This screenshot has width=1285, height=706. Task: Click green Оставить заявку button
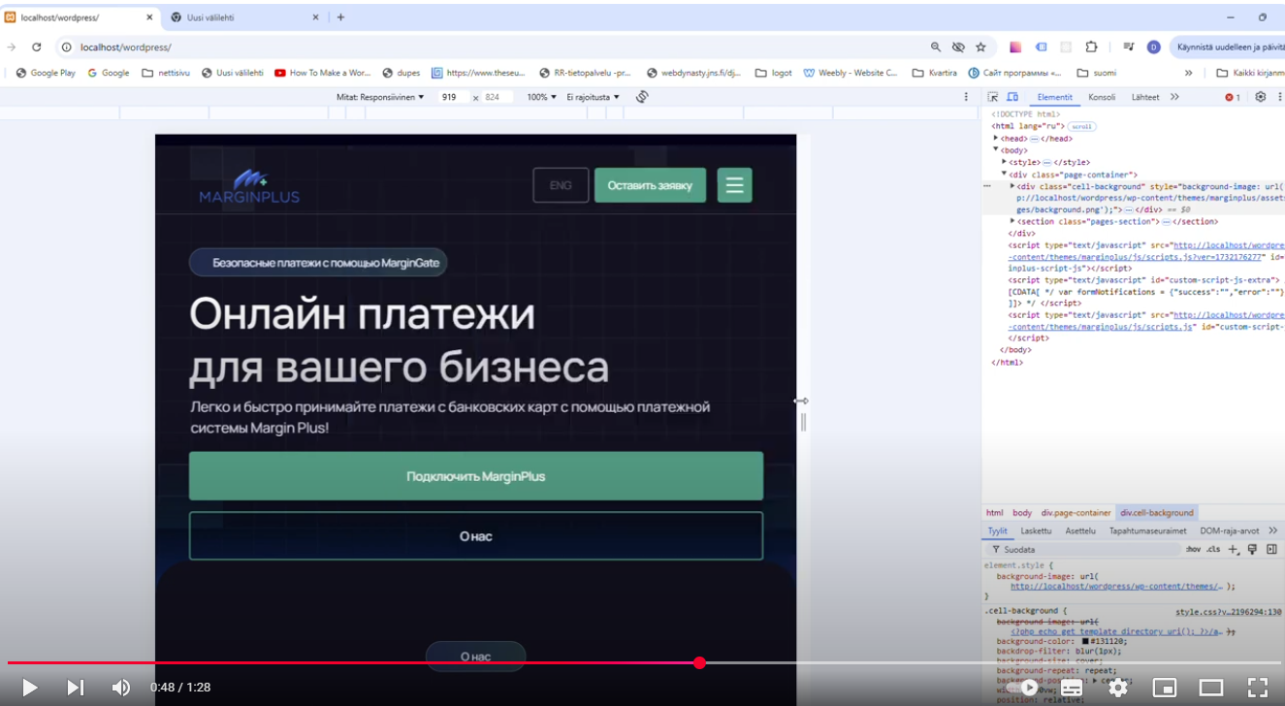(650, 185)
